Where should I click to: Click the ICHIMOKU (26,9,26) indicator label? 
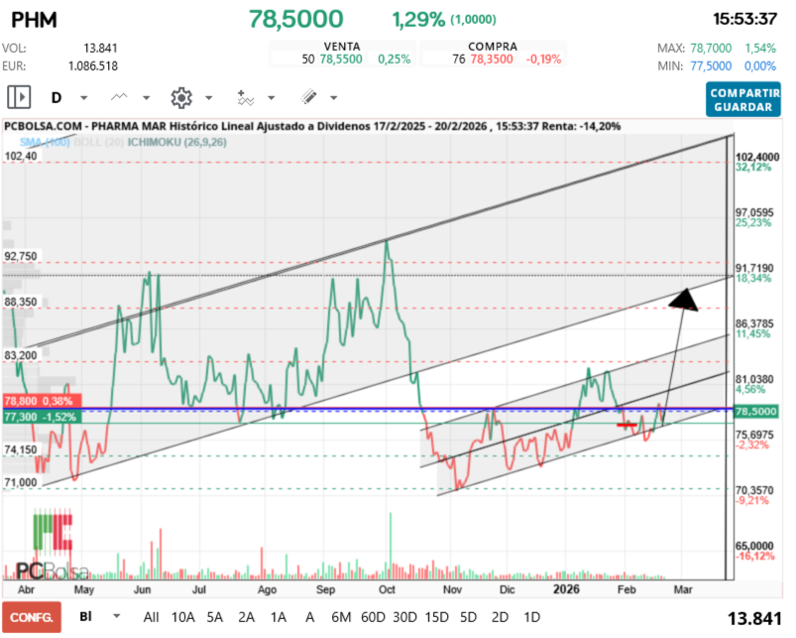[176, 142]
